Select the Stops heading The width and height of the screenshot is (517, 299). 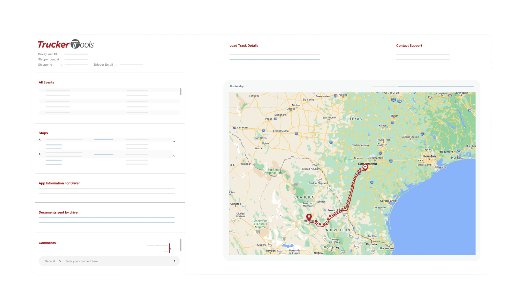pos(43,133)
